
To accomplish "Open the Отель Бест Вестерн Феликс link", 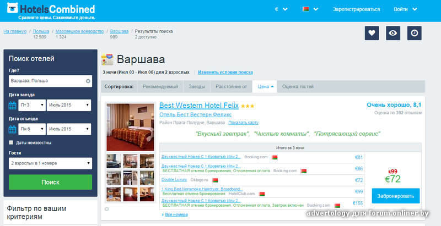I will coord(196,115).
